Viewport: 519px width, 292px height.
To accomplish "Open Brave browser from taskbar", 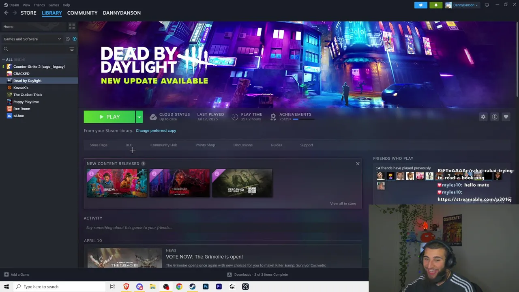I will point(126,287).
